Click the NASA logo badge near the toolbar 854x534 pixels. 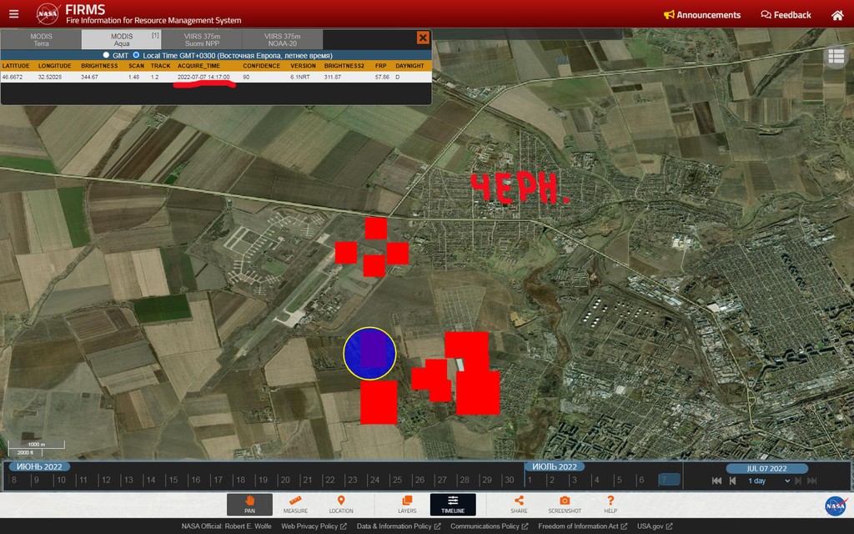[x=836, y=506]
